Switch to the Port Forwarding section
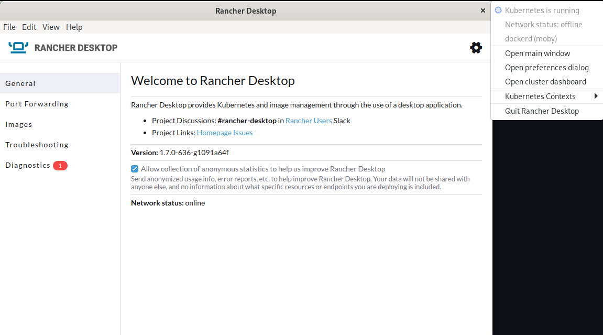 (x=37, y=103)
